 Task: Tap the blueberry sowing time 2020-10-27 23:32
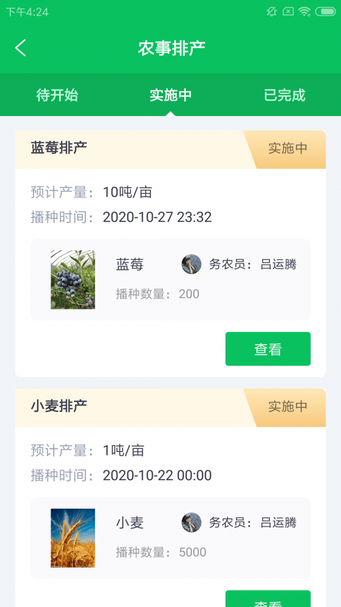pyautogui.click(x=157, y=217)
